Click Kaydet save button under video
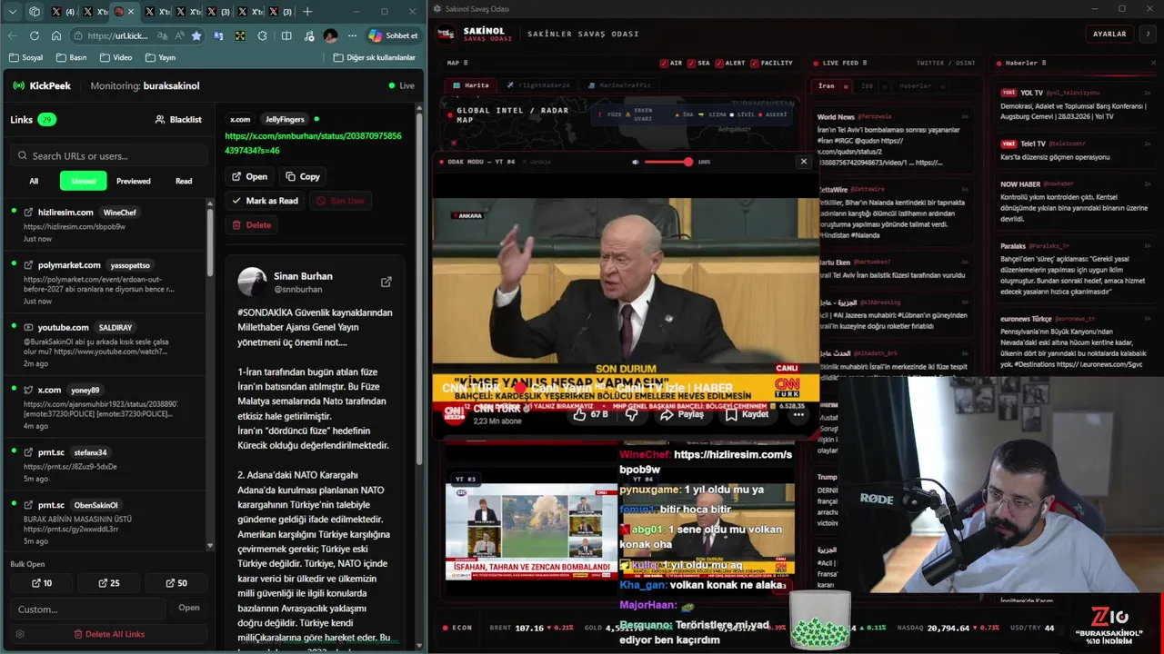 coord(747,414)
